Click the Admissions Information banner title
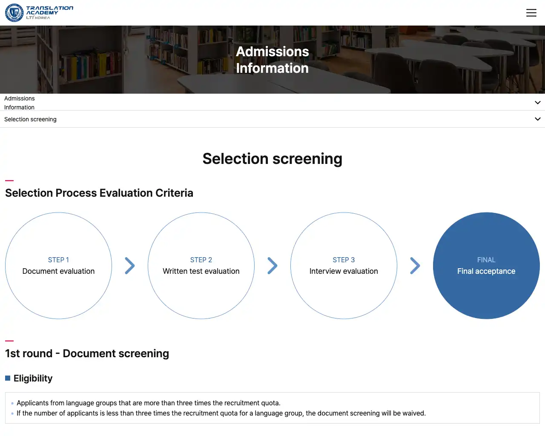Viewport: 545px width, 436px height. click(x=272, y=60)
